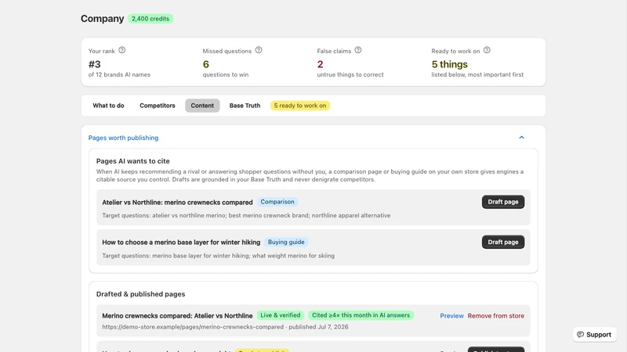
Task: Click the Company page title
Action: [103, 19]
